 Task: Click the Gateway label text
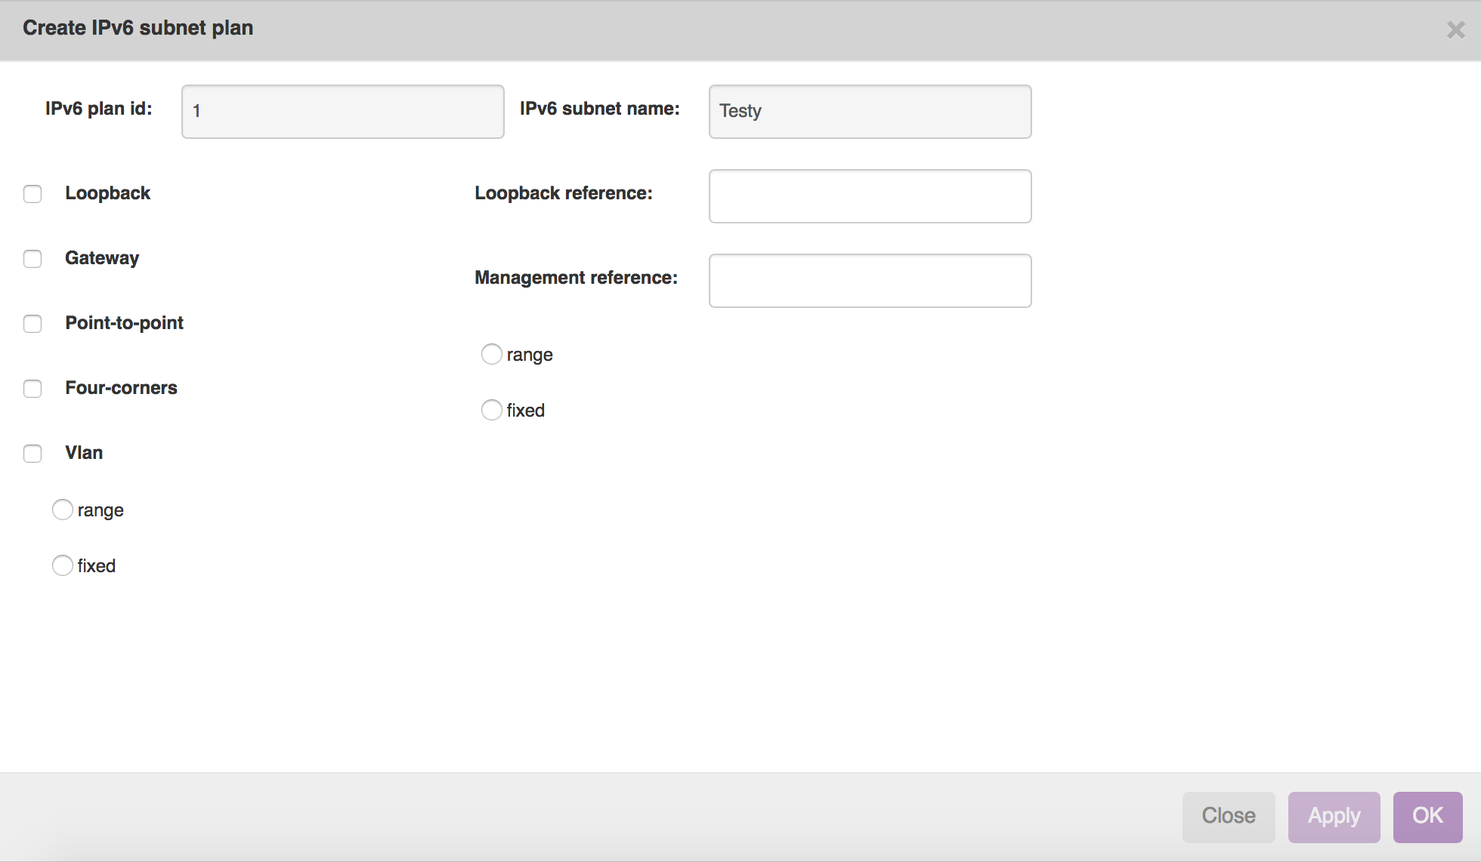[102, 258]
